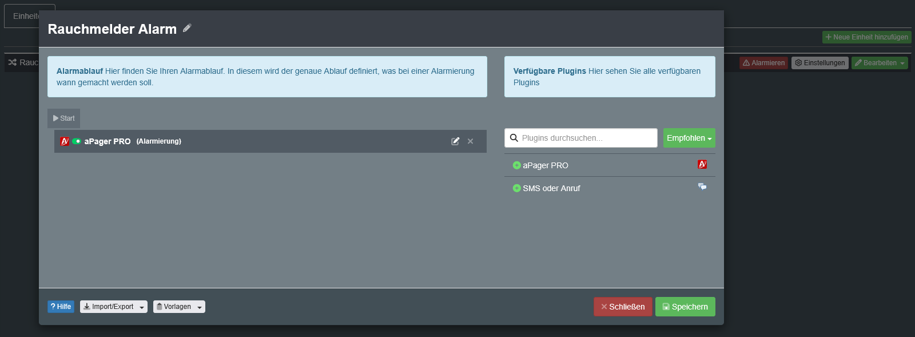Image resolution: width=915 pixels, height=337 pixels.
Task: Remove the aPager PRO step with the X icon
Action: [470, 141]
